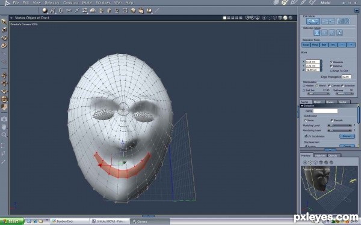Select the Absolute radio option
Viewport: 361px width, 225px height.
331,62
